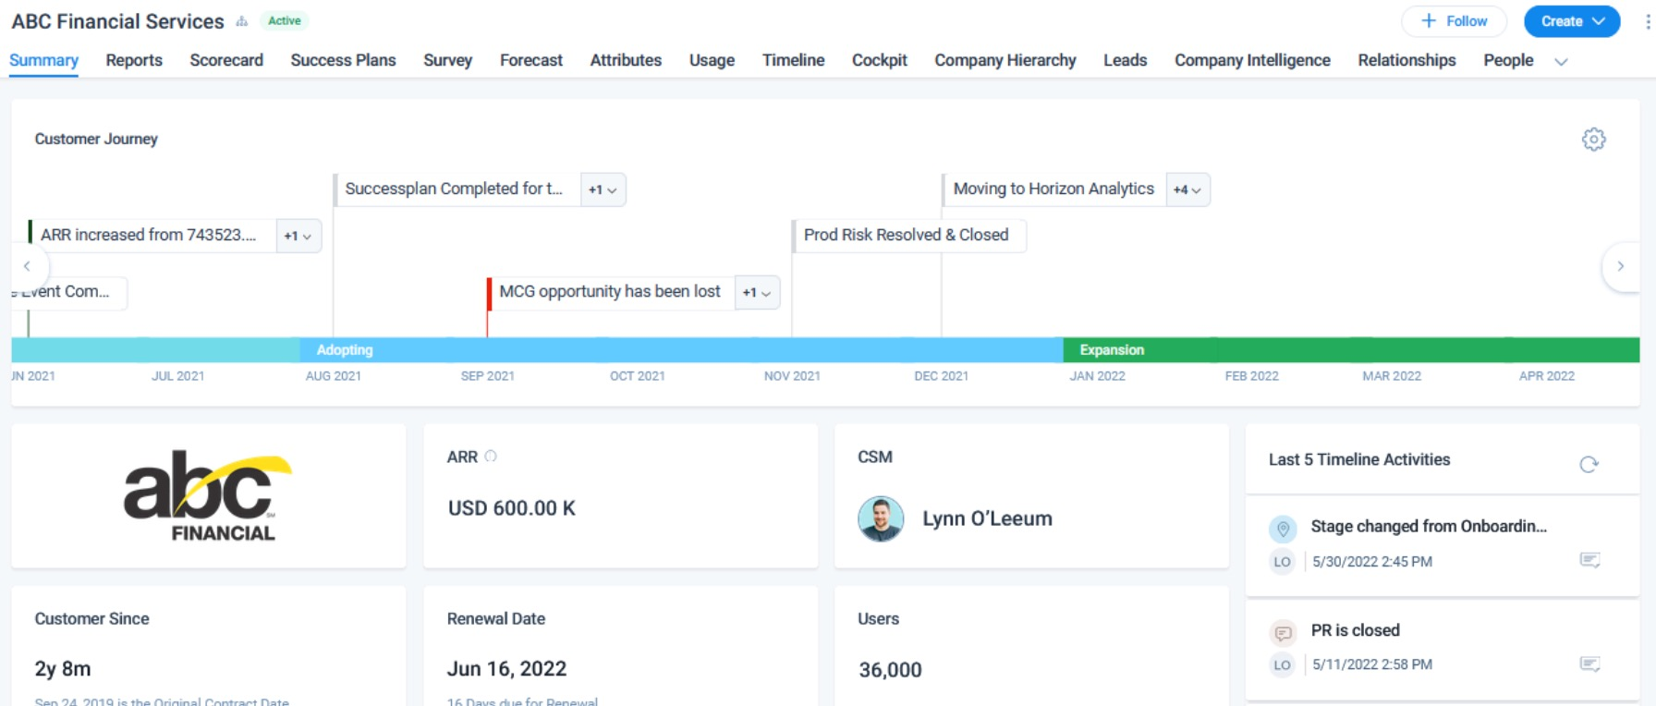Open Customer Journey settings gear
1656x706 pixels.
(1593, 140)
